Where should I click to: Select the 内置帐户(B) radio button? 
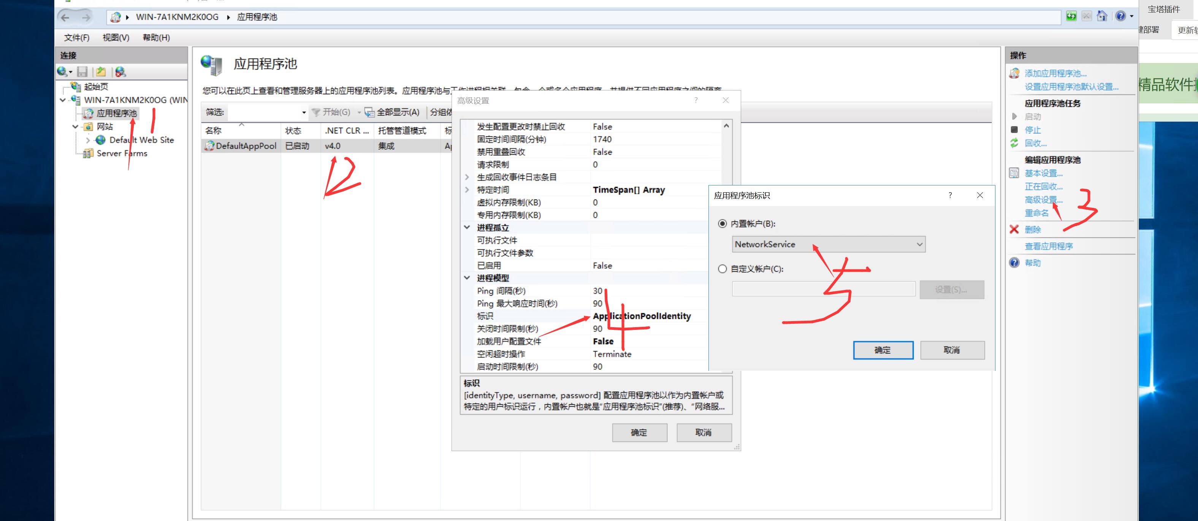click(722, 224)
